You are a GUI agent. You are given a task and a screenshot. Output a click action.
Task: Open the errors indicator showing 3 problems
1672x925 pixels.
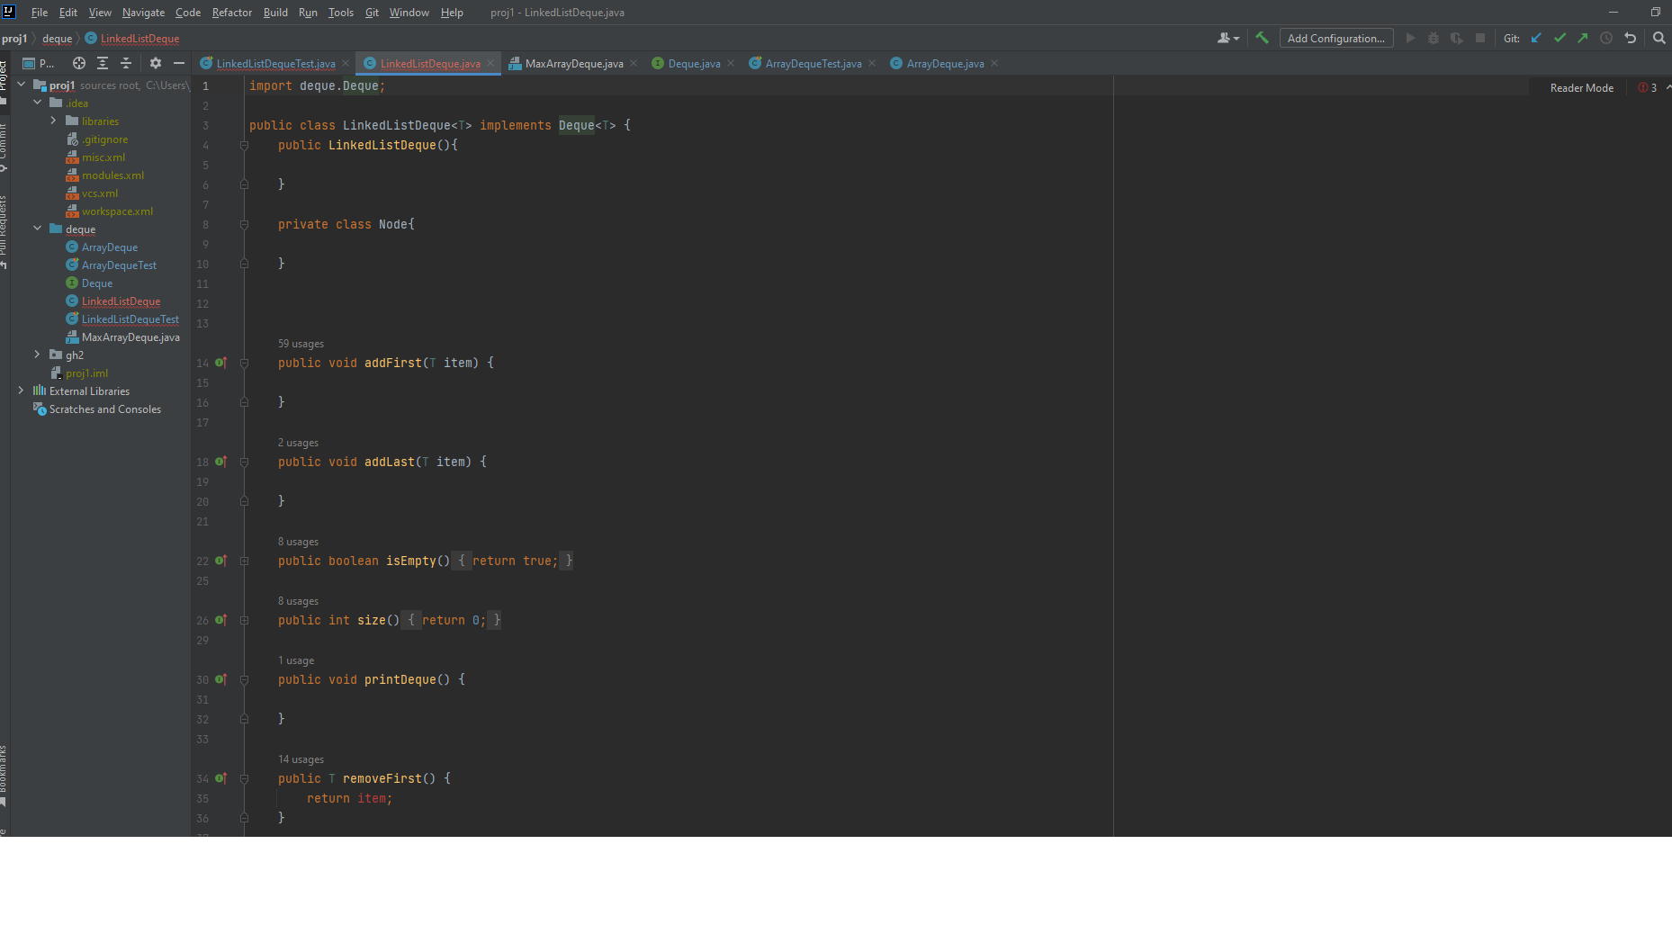coord(1648,88)
